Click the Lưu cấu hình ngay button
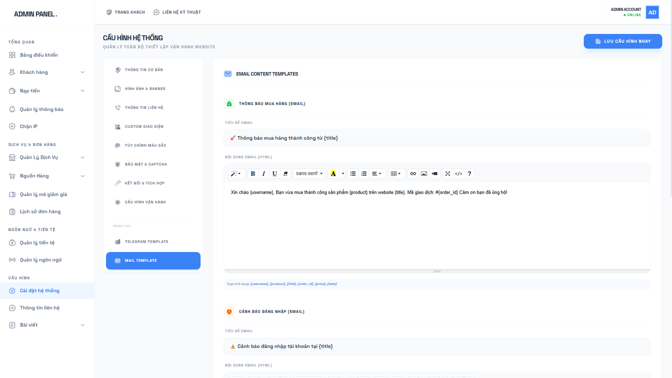Image resolution: width=672 pixels, height=378 pixels. (622, 41)
